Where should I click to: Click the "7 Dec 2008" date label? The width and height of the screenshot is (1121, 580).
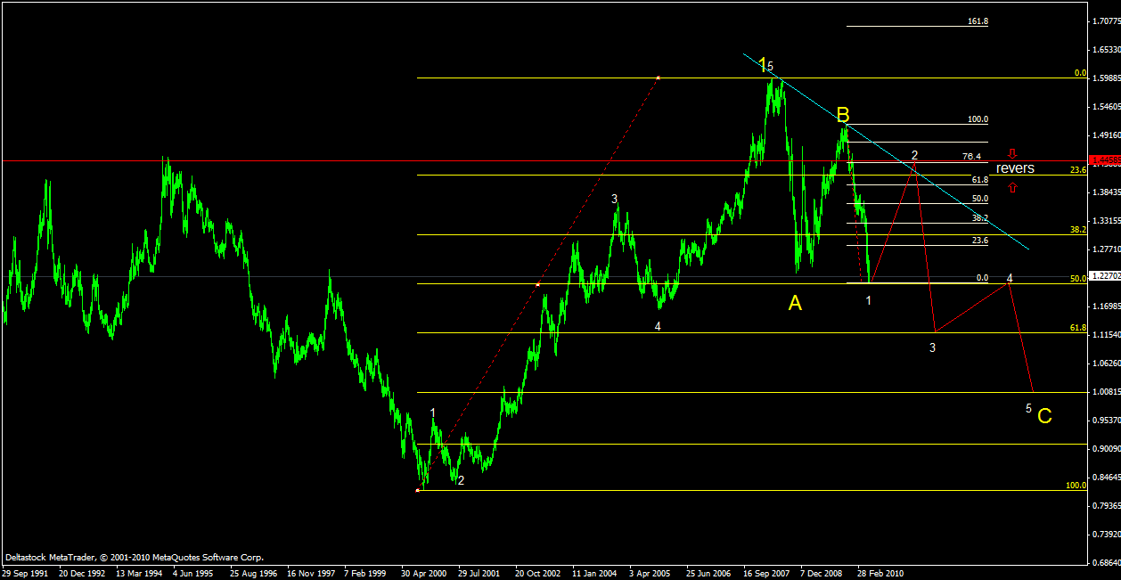pos(822,573)
